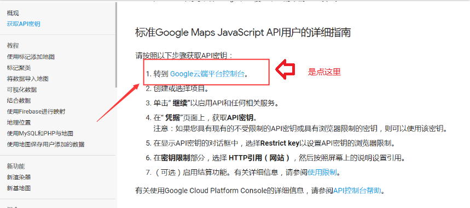This screenshot has height=208, width=470.
Task: Click the 请按照以下步骤获取API密钥 line
Action: click(184, 55)
